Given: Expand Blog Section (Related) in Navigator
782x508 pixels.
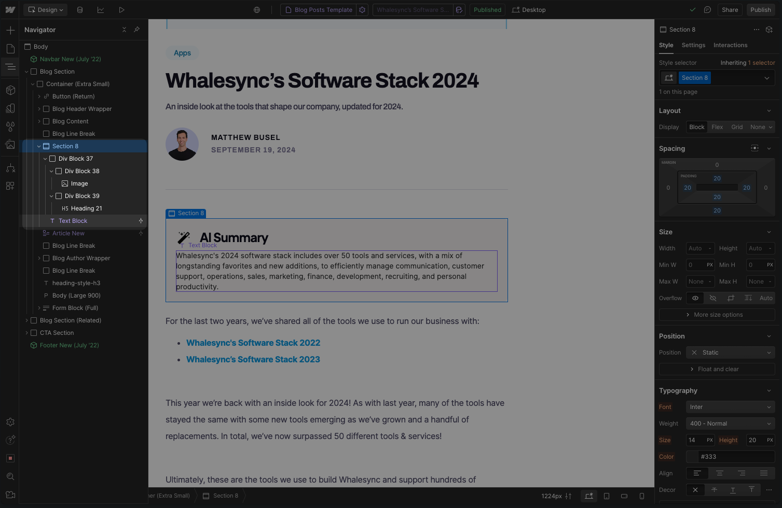Looking at the screenshot, I should [26, 320].
